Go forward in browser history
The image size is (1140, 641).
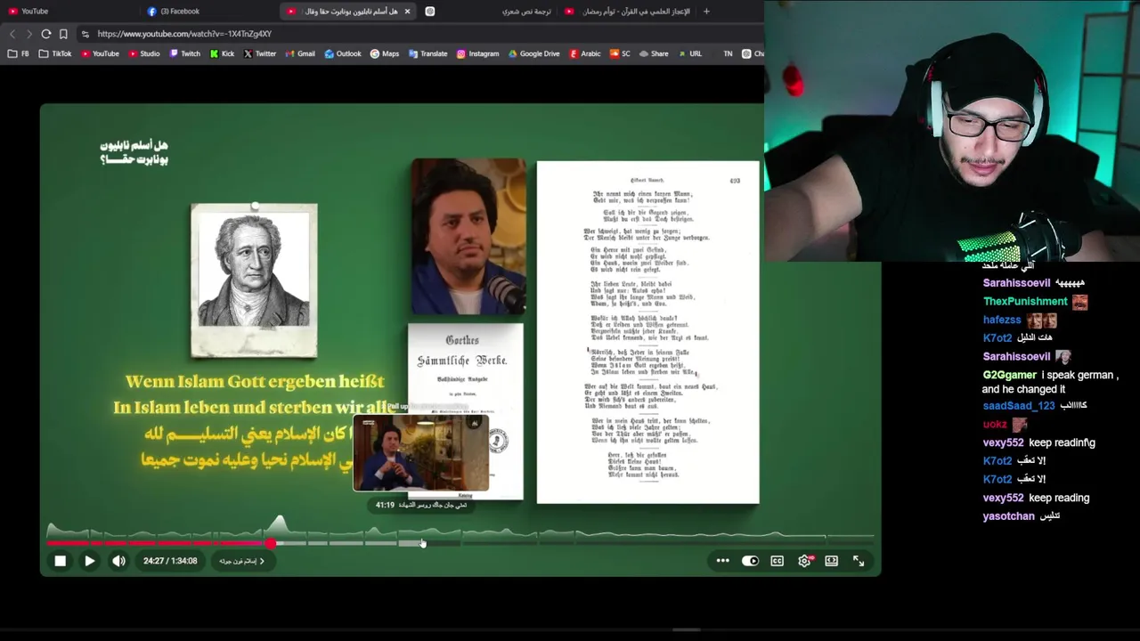[29, 34]
